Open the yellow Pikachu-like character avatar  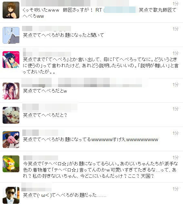(x=11, y=164)
